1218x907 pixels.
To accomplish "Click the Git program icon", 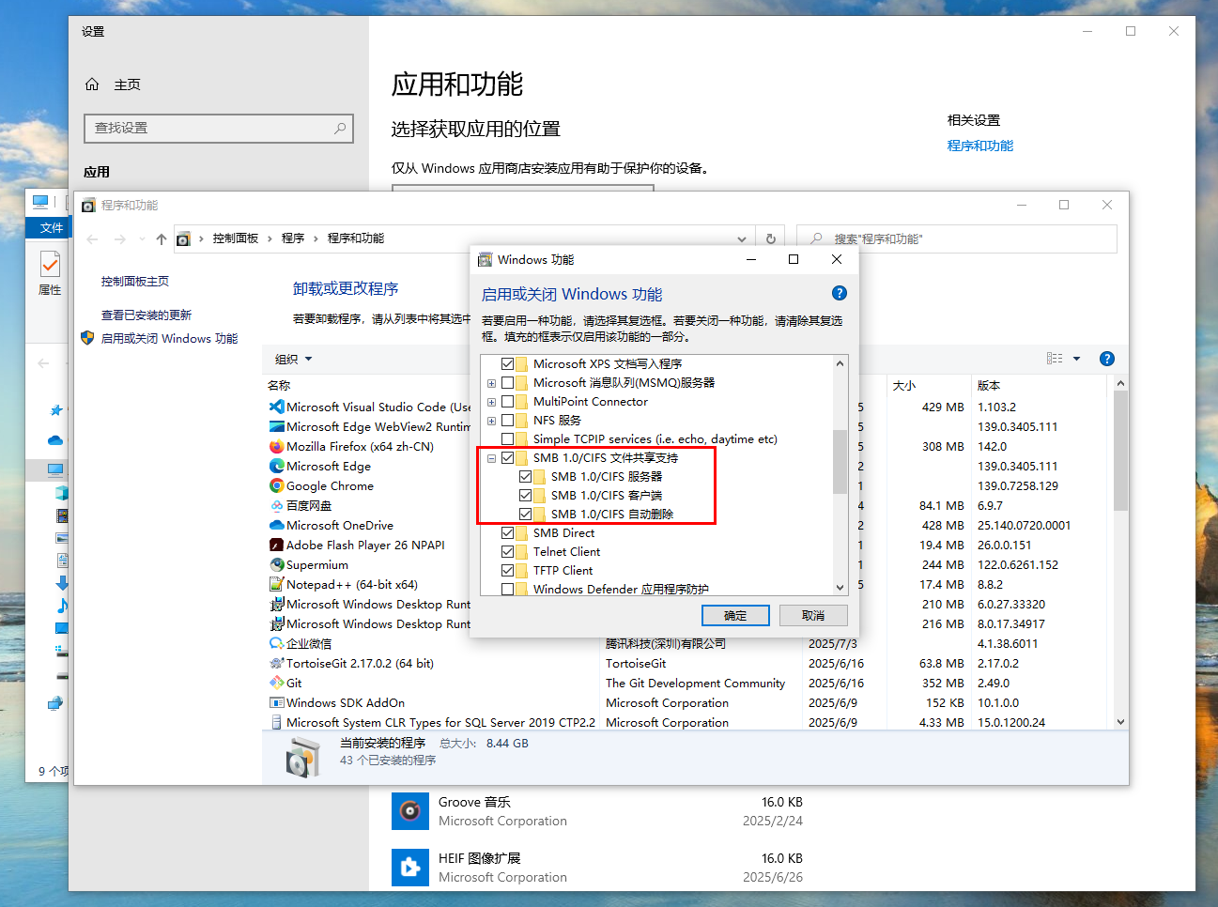I will 276,683.
